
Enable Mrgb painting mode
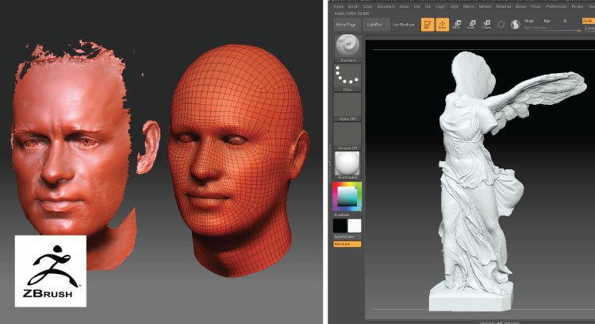click(x=528, y=21)
